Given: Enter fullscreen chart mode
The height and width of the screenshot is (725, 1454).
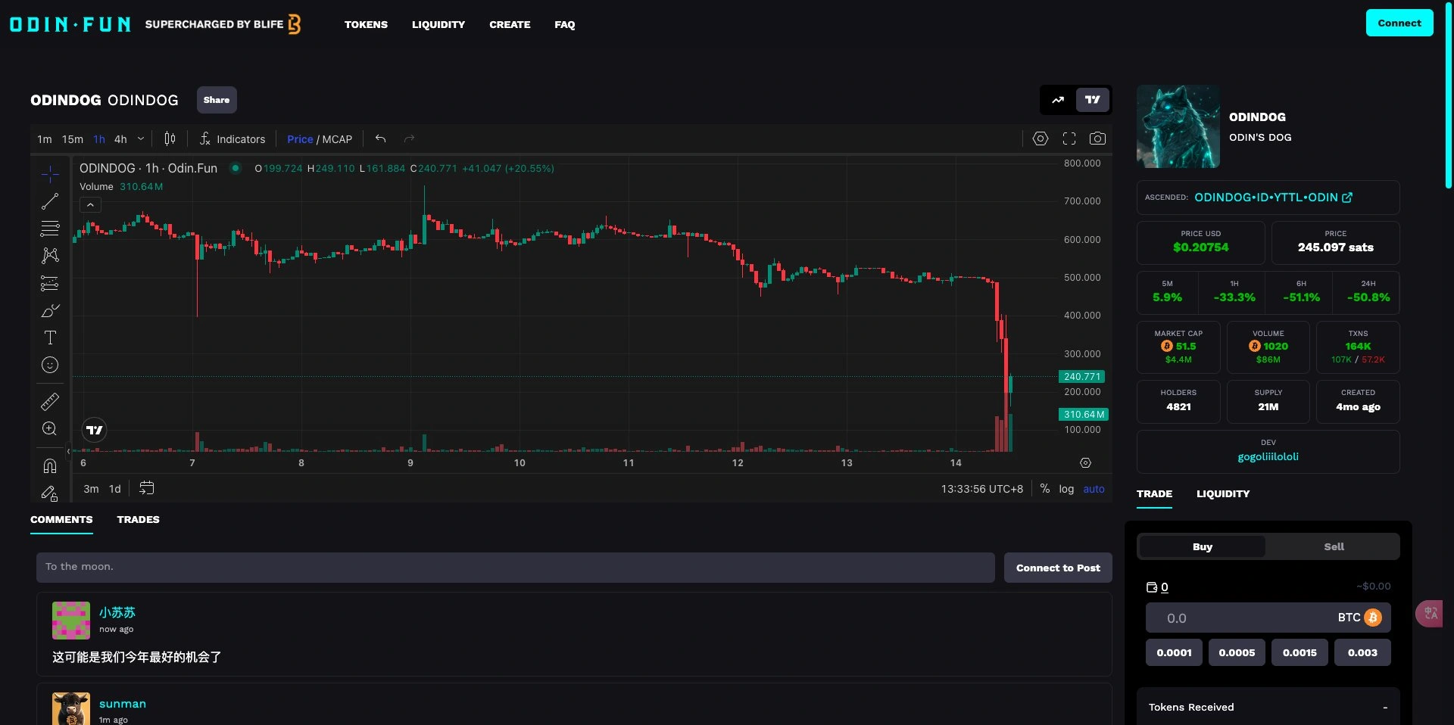Looking at the screenshot, I should (1069, 138).
